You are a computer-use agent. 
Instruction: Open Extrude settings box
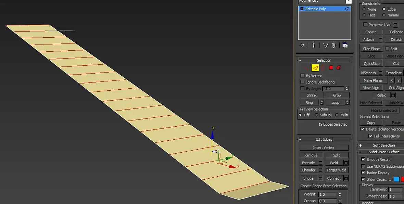point(320,163)
